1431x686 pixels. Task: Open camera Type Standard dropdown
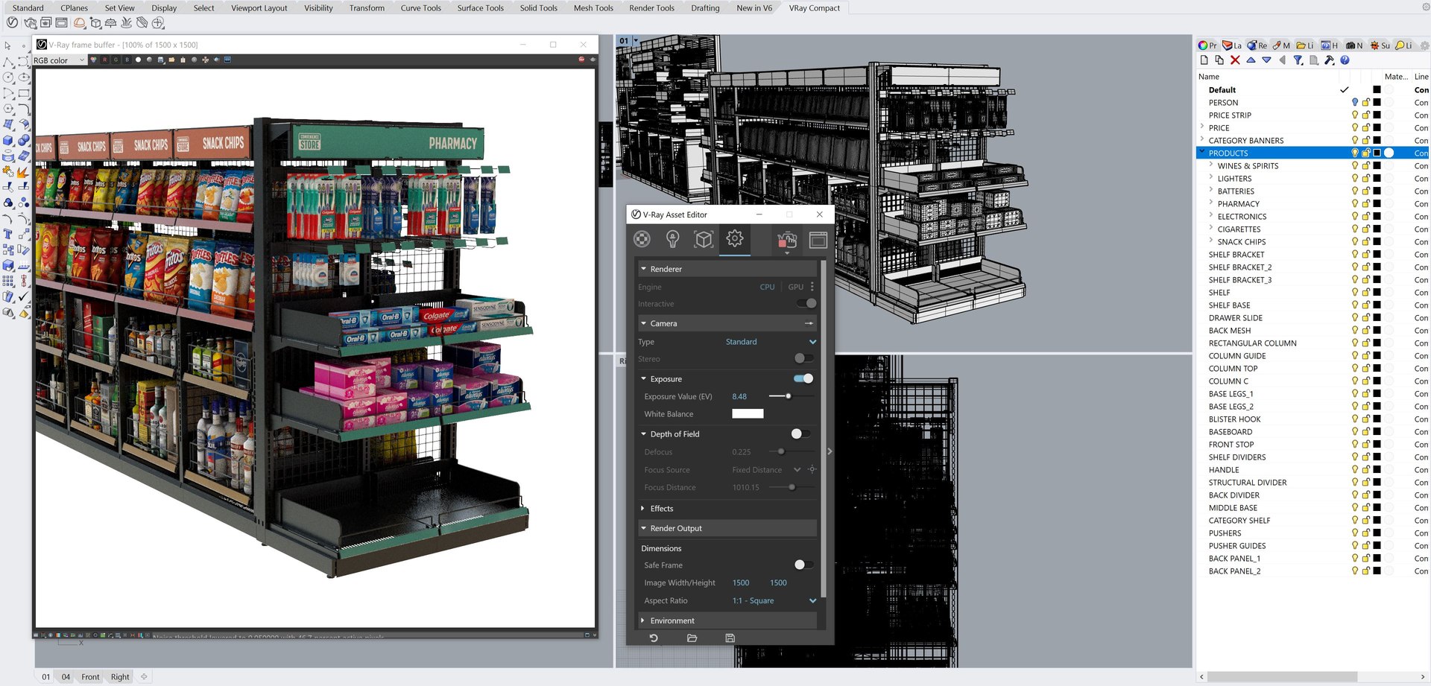point(771,342)
